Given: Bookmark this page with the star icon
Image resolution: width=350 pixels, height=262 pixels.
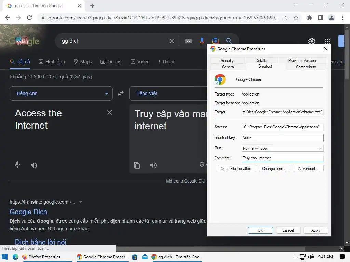Looking at the screenshot, I should pos(296,18).
